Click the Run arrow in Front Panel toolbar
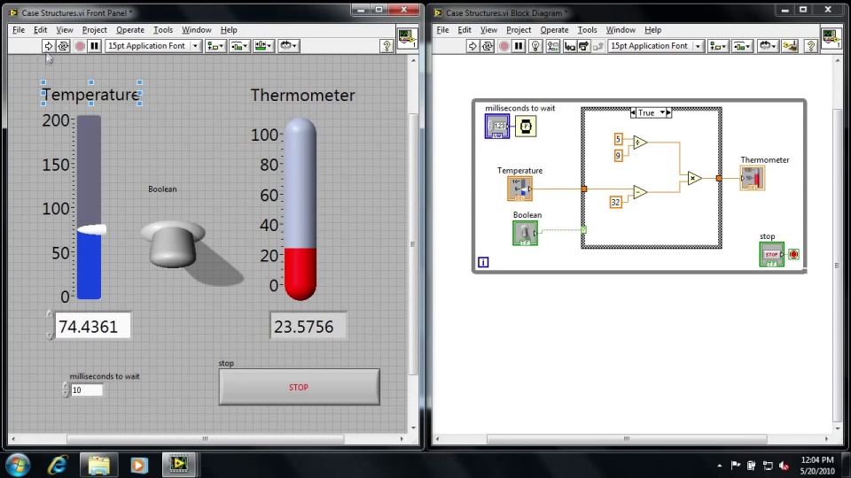This screenshot has height=478, width=851. coord(48,46)
